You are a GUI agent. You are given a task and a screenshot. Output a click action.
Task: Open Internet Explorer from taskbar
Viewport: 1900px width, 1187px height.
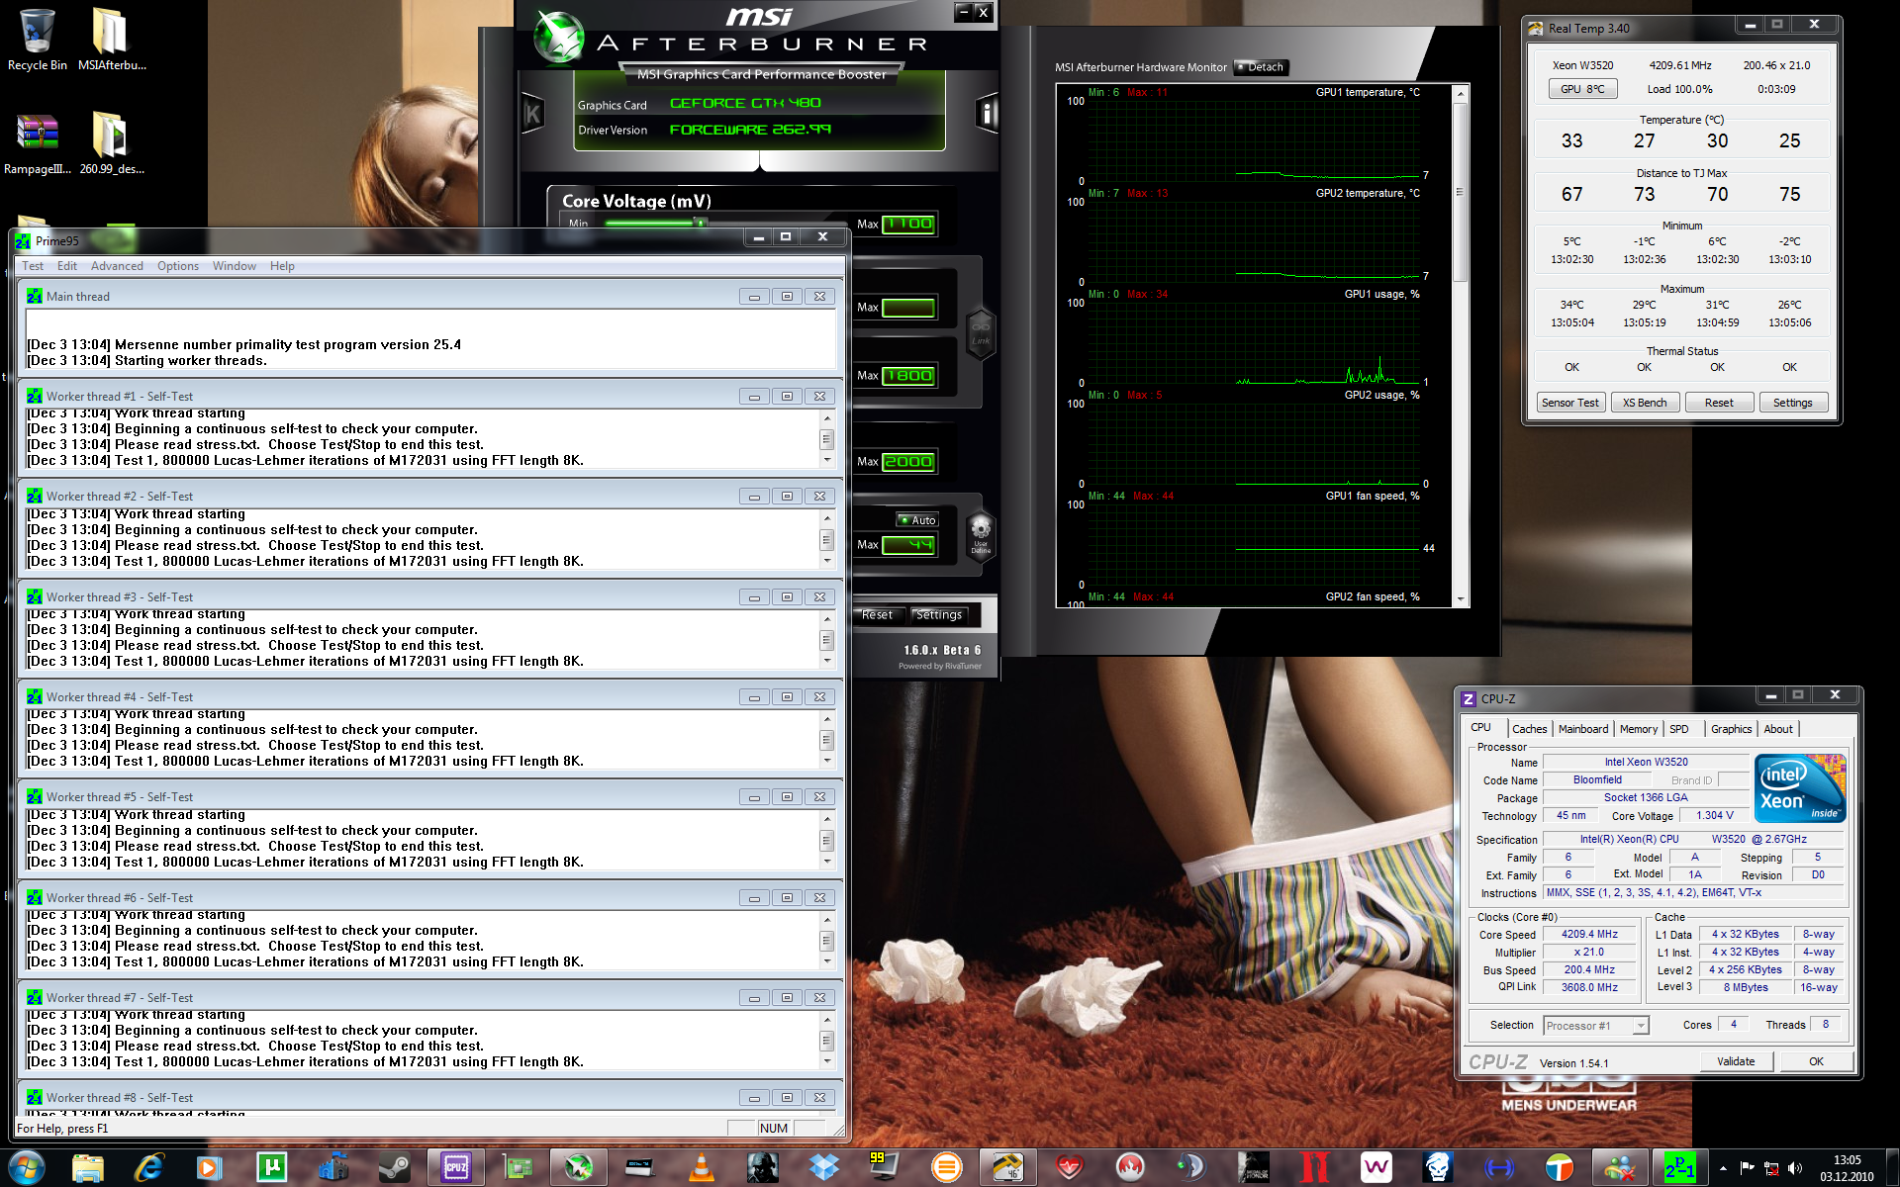coord(149,1168)
